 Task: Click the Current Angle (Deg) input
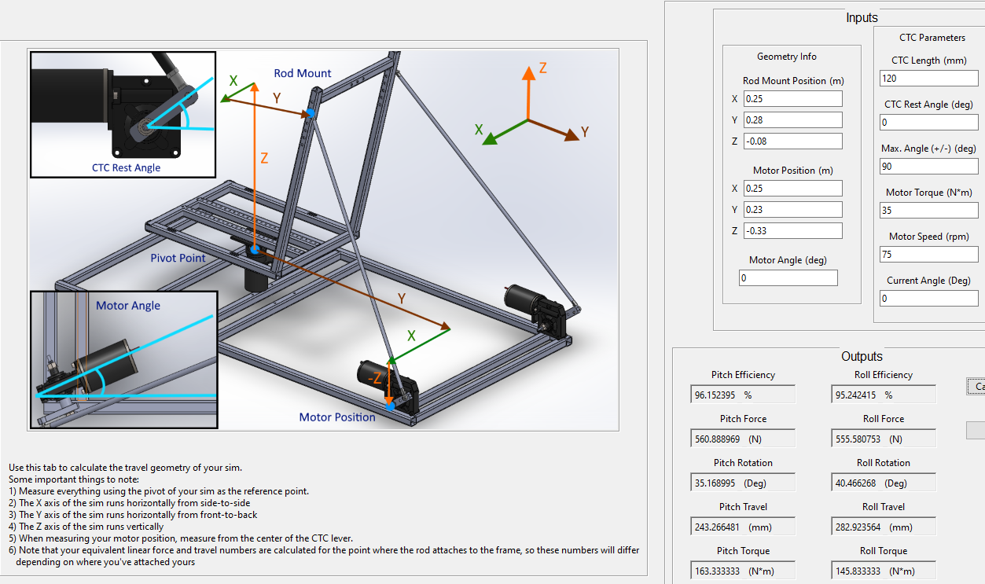pyautogui.click(x=929, y=299)
